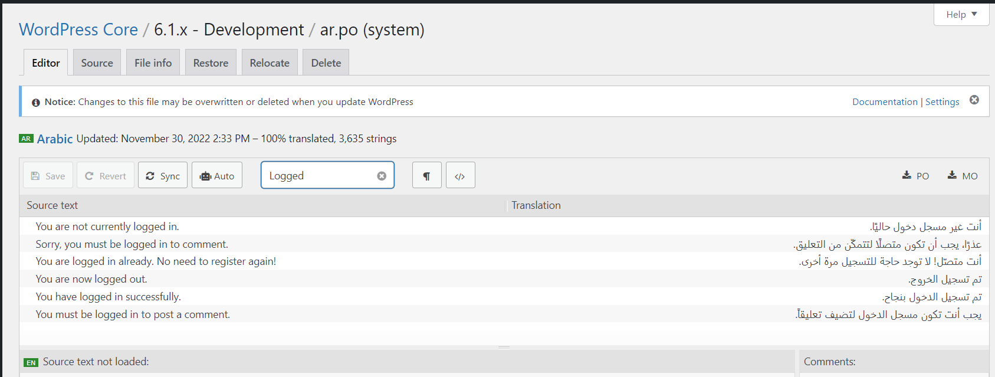Open the Restore tab

(211, 63)
